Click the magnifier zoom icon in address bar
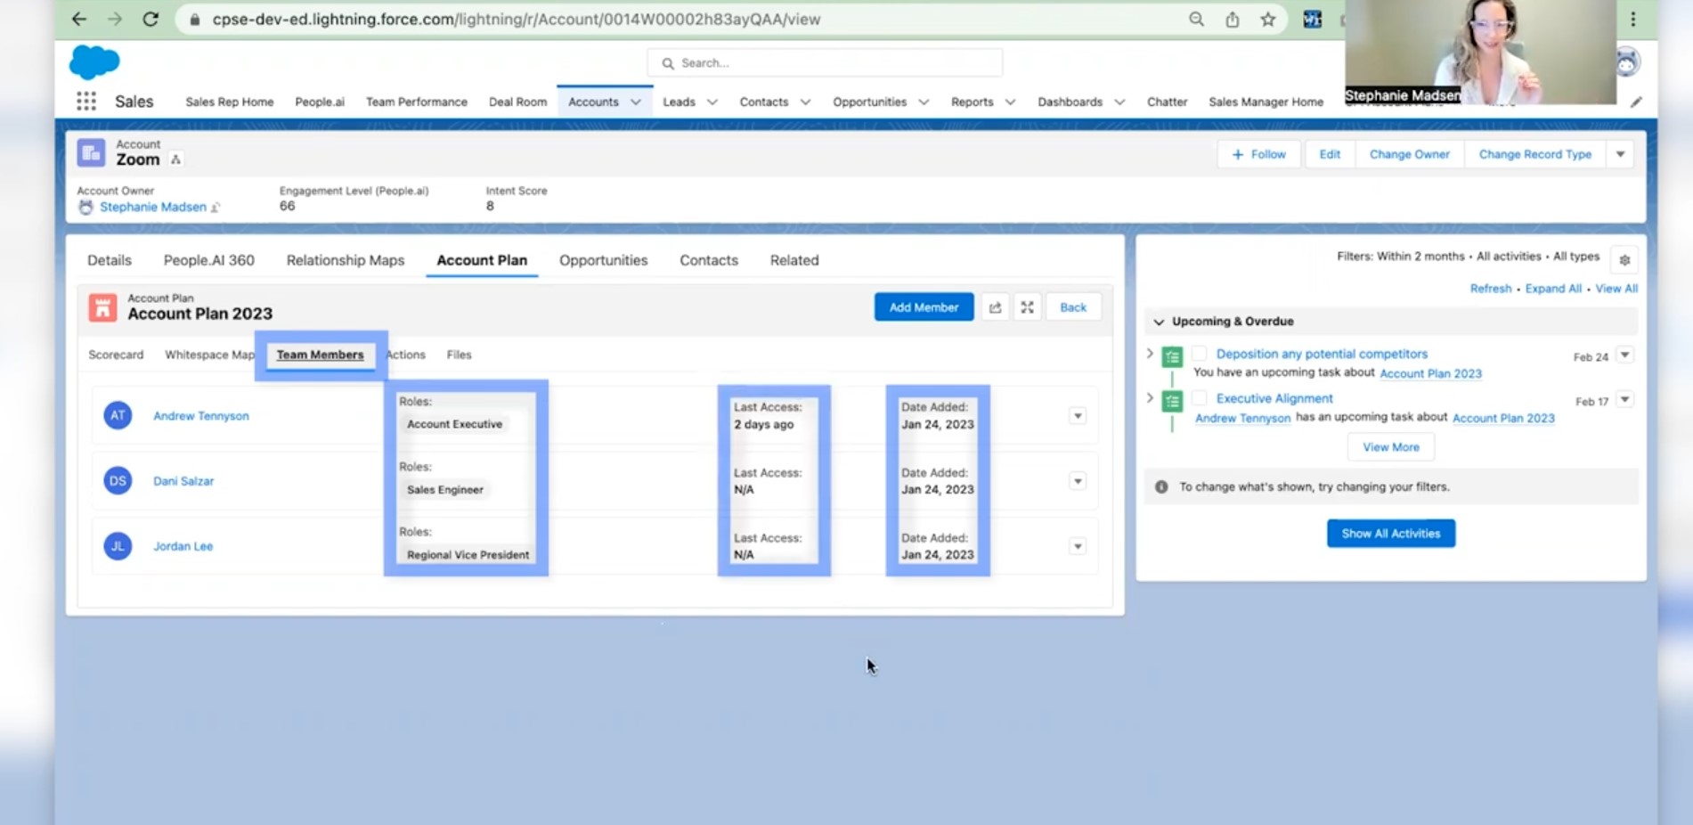Screen dimensions: 1693x825 coord(1196,19)
